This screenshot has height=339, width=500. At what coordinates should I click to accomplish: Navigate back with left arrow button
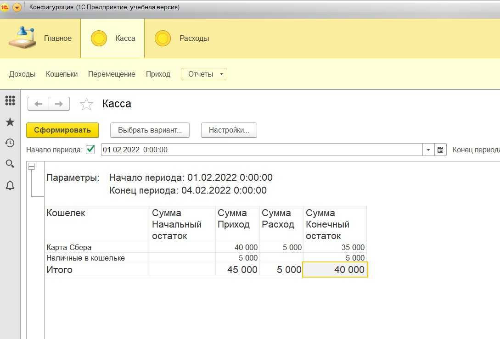click(39, 104)
